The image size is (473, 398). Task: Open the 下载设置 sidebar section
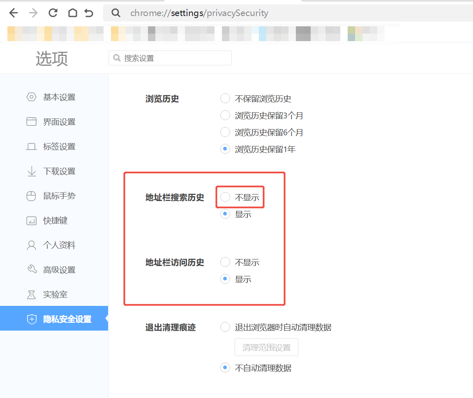pyautogui.click(x=59, y=171)
